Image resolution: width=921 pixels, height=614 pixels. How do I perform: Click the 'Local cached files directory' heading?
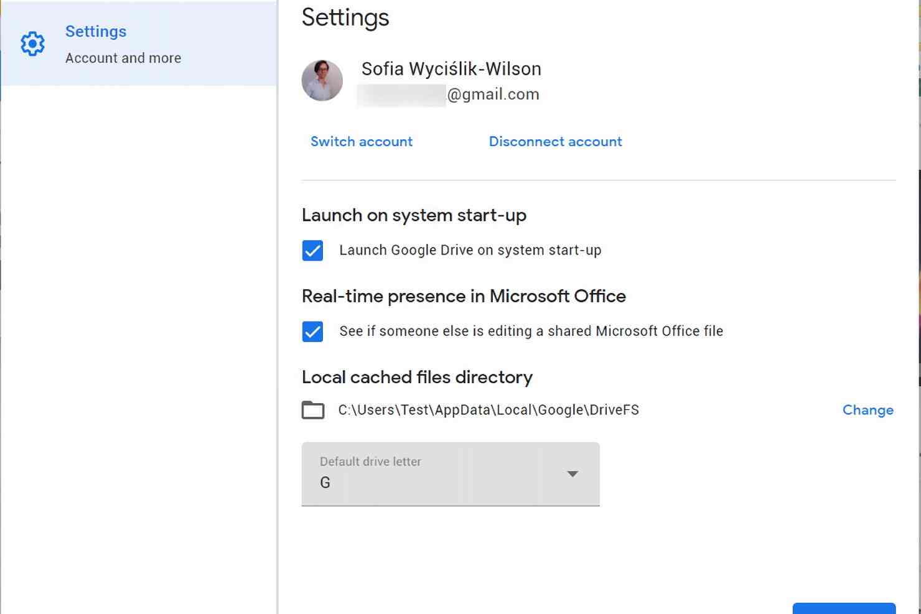417,377
